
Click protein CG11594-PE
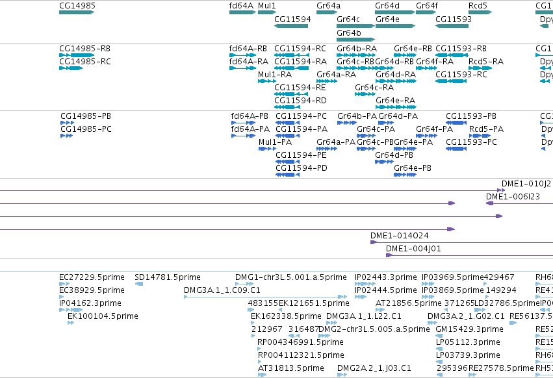pos(287,162)
